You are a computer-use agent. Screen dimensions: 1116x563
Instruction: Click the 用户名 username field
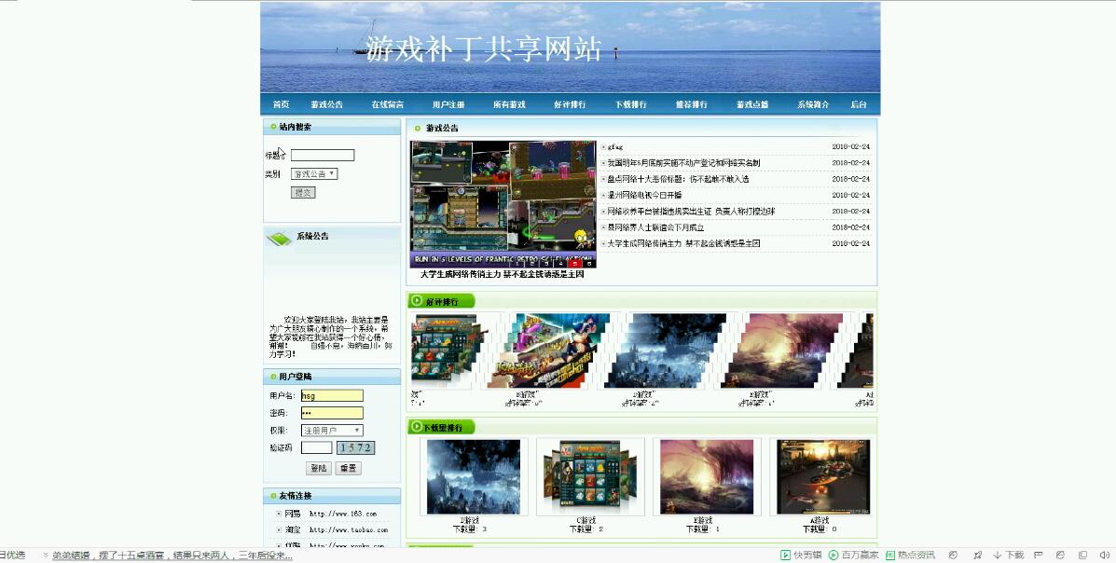pyautogui.click(x=332, y=396)
